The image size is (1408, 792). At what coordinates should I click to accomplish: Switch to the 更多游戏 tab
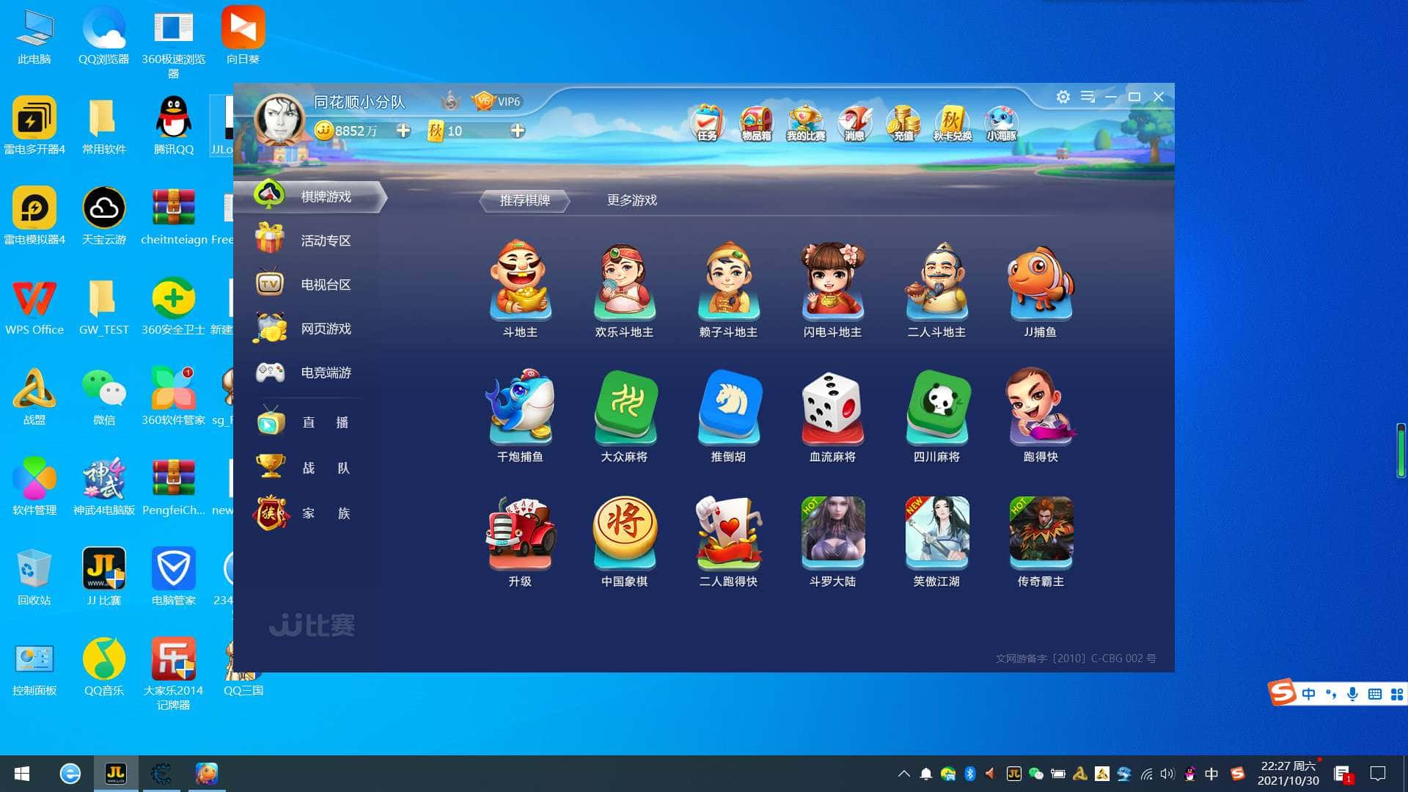pos(631,200)
